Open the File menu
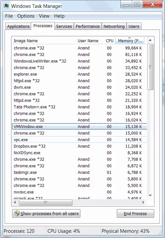Image resolution: width=165 pixels, height=238 pixels. point(9,16)
